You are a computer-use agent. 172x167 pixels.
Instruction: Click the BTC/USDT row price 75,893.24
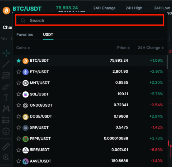(x=119, y=60)
